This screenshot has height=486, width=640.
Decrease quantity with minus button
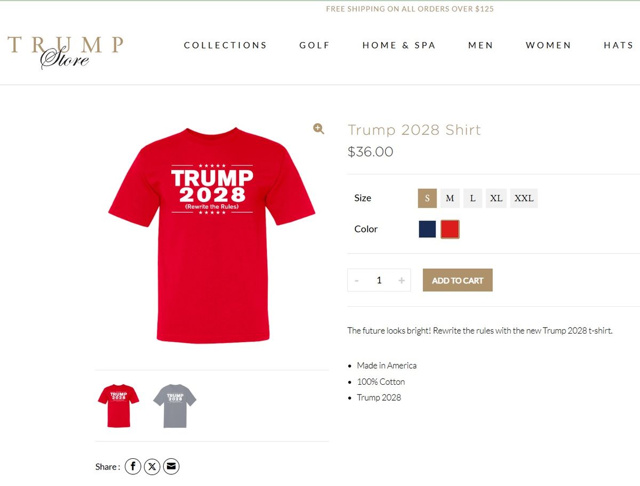pos(357,280)
